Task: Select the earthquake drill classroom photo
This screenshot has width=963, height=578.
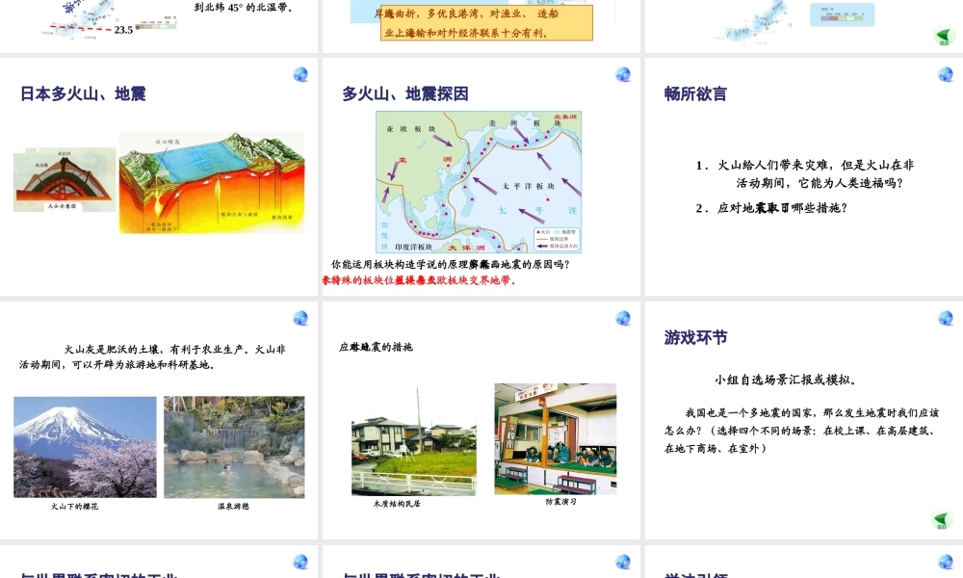Action: 556,438
